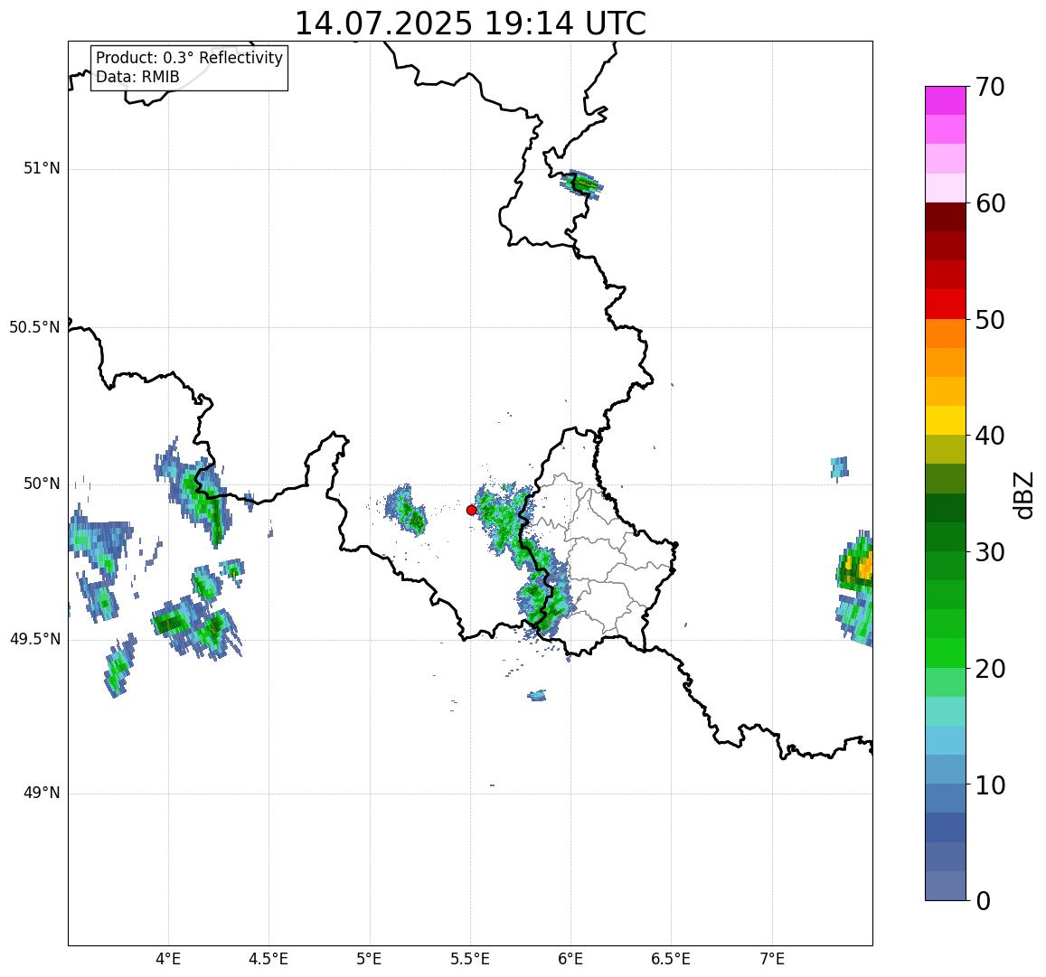Screen dimensions: 1046x977
Task: Click the 'Data: RMIB' label
Action: pos(137,78)
